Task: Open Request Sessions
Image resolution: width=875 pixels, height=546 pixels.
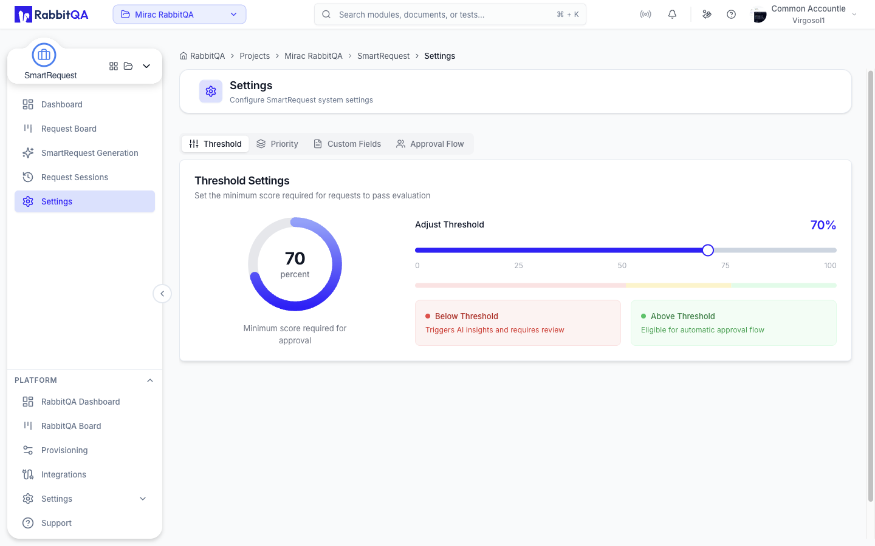Action: tap(84, 177)
